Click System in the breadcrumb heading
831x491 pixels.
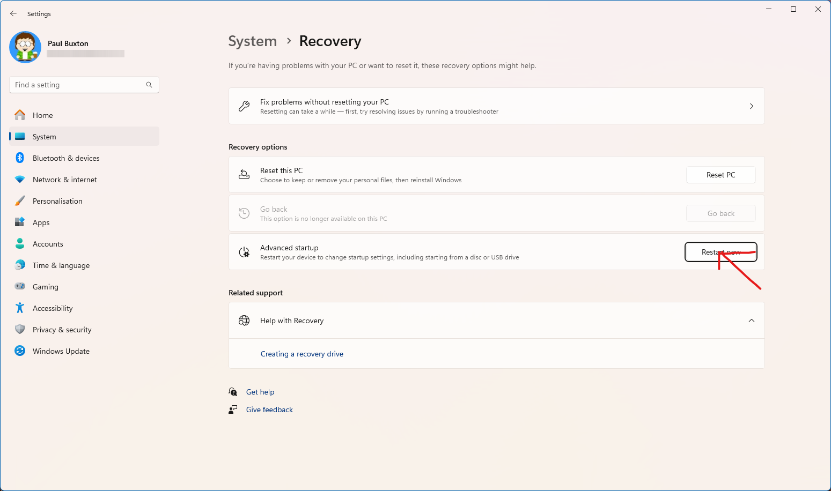(x=253, y=41)
